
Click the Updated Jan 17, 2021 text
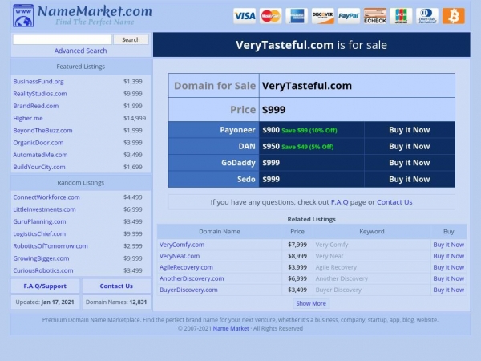click(x=45, y=302)
